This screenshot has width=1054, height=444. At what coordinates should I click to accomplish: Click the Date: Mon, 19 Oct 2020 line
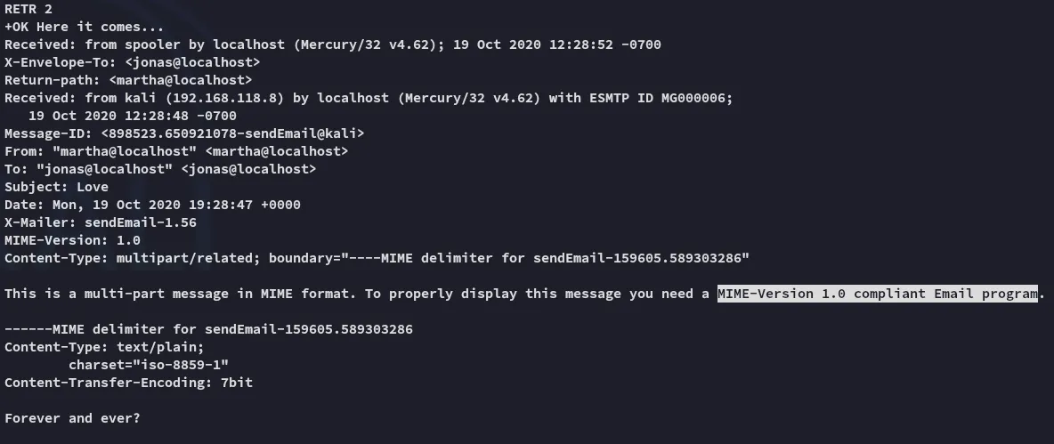[152, 205]
